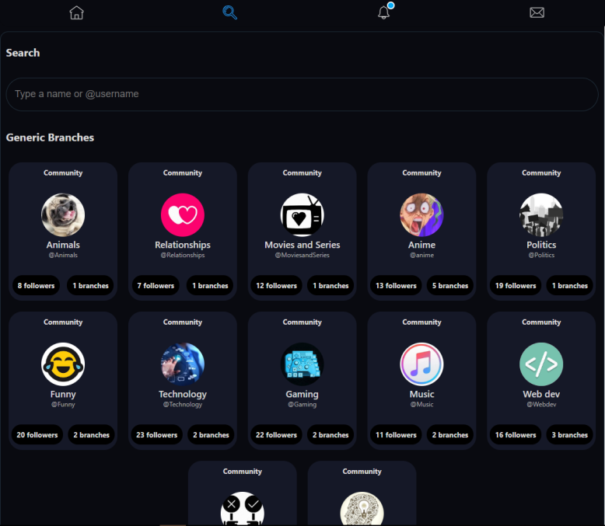Click the Animals community name

[x=63, y=245]
